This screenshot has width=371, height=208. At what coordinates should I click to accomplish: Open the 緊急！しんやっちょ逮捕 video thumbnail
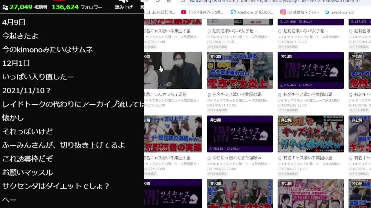(x=173, y=70)
